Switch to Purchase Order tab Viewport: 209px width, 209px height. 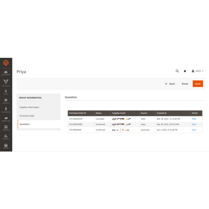click(x=27, y=116)
